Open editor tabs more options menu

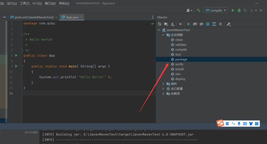(x=152, y=17)
